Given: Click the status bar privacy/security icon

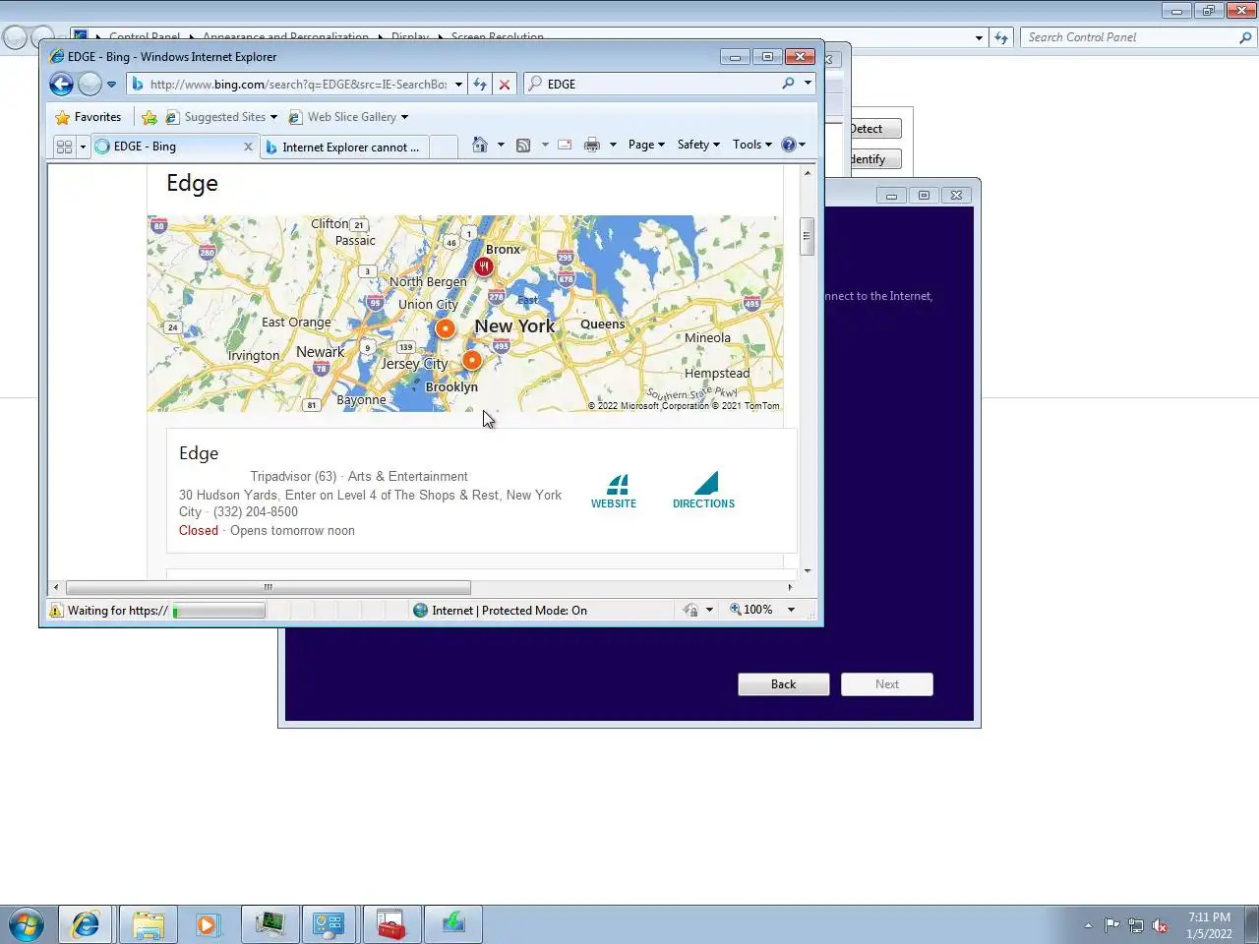Looking at the screenshot, I should pos(690,611).
